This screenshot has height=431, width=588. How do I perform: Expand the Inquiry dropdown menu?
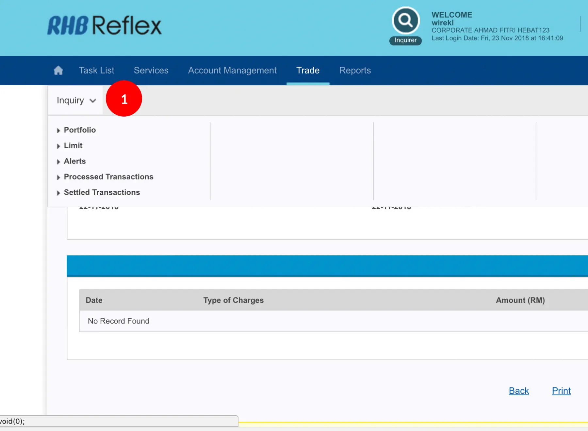click(76, 100)
